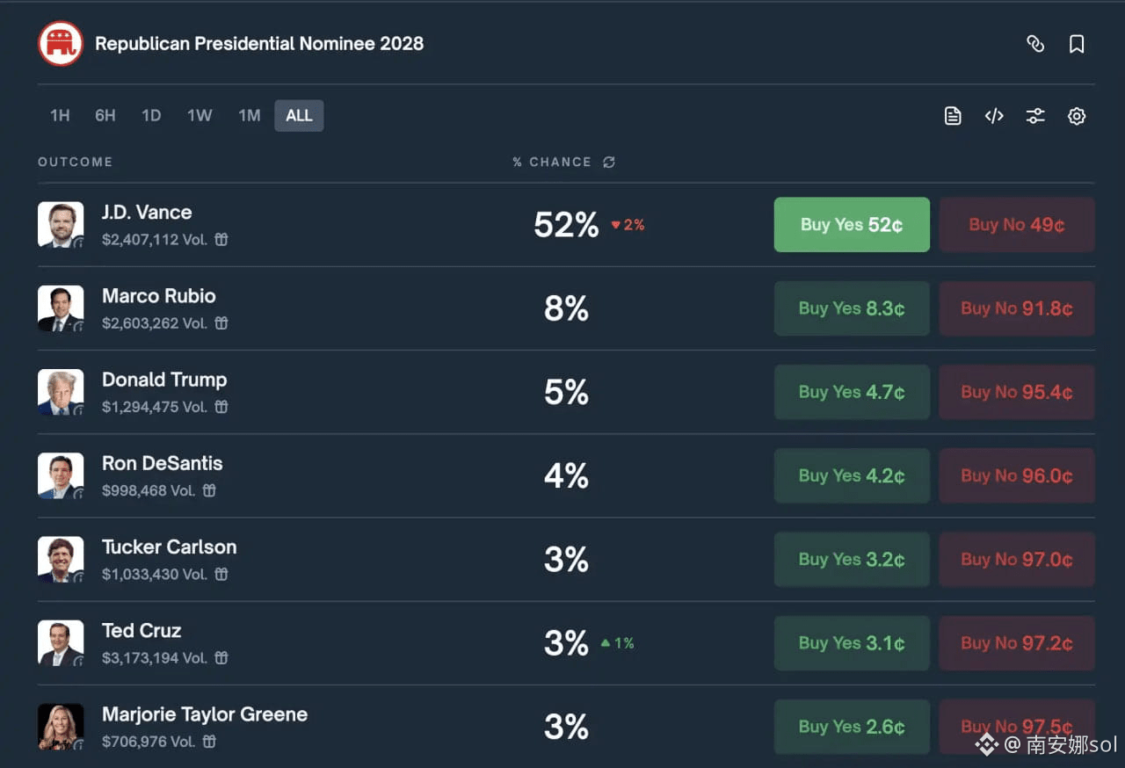Screen dimensions: 1125x768
Task: Buy No for Tucker Carlson at 97.0¢
Action: pyautogui.click(x=1017, y=560)
